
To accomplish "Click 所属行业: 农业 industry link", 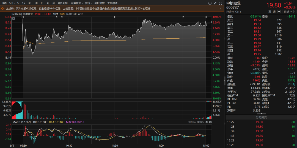I will [x=75, y=14].
